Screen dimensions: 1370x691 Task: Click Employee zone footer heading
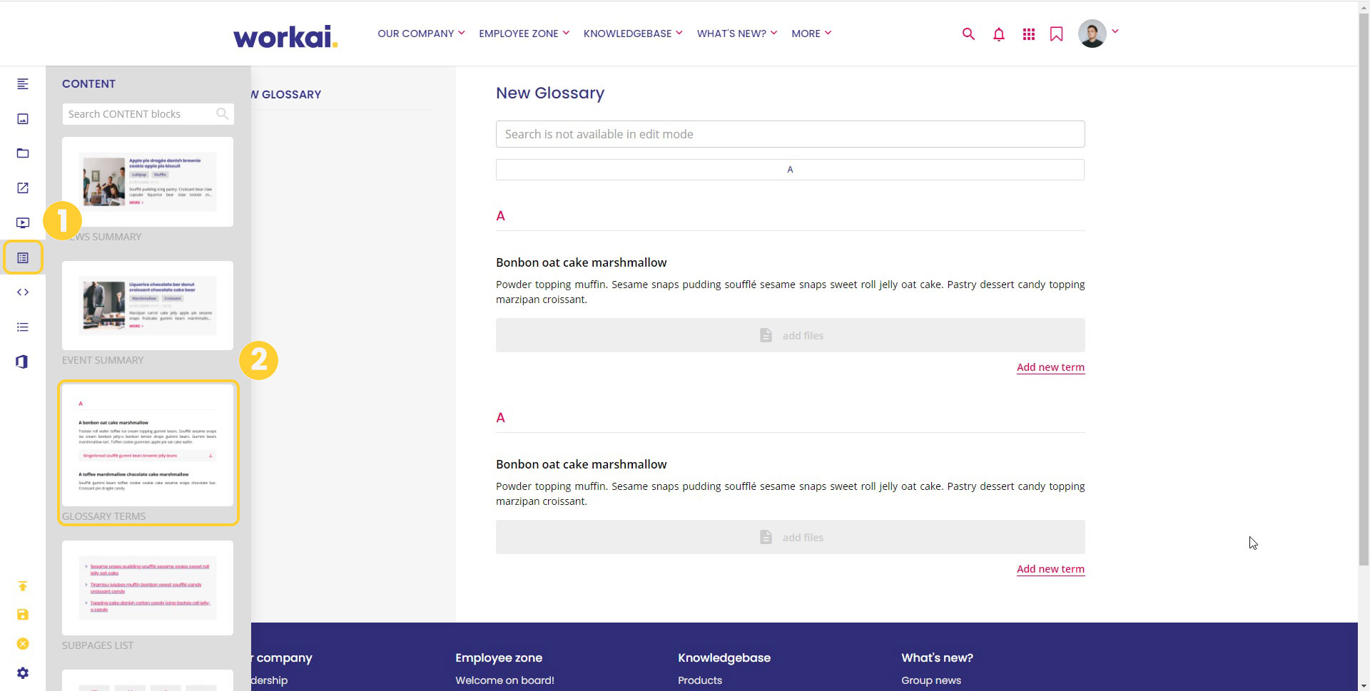pyautogui.click(x=499, y=657)
